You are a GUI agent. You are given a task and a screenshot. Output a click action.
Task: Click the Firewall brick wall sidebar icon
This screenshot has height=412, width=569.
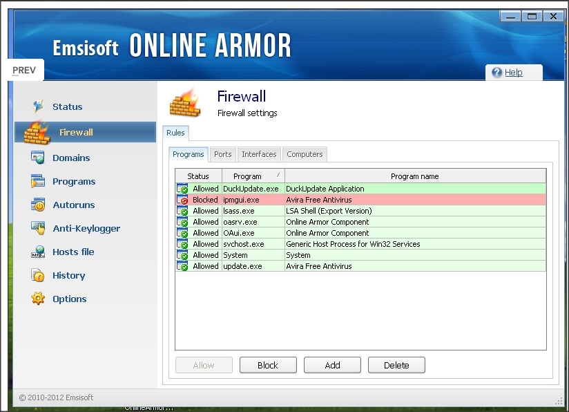coord(37,133)
